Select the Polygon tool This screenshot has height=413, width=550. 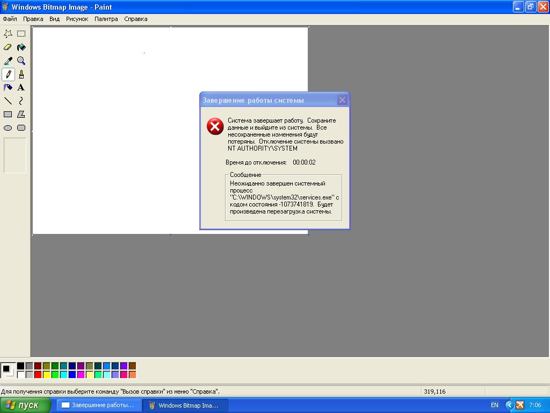click(x=21, y=115)
